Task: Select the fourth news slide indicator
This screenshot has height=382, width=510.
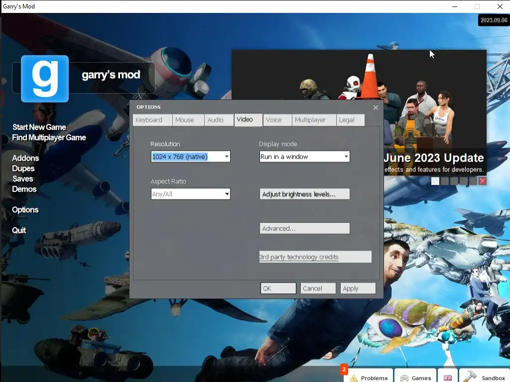Action: tap(464, 181)
